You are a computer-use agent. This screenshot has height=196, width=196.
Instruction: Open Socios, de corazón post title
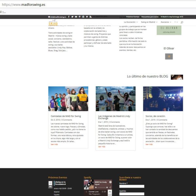[x=155, y=116]
